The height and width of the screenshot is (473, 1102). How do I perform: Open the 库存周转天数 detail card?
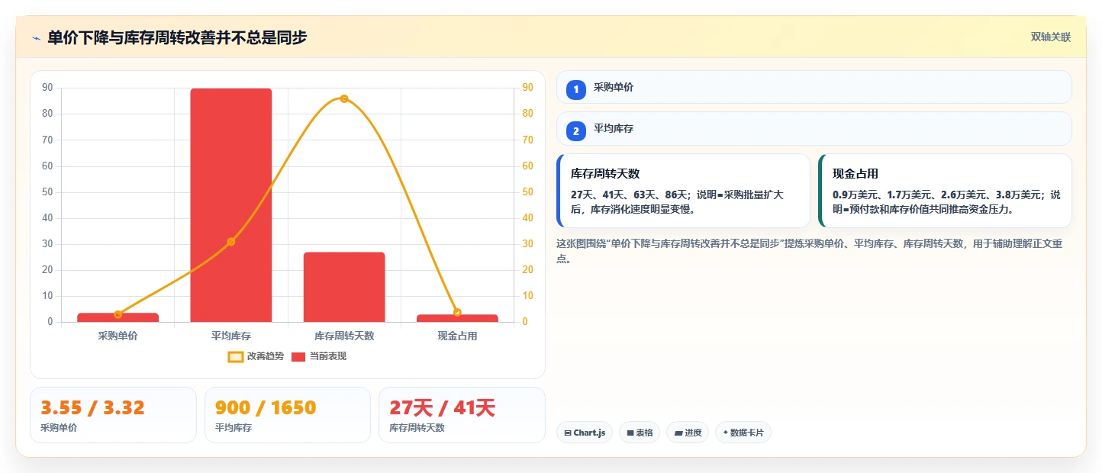(684, 191)
